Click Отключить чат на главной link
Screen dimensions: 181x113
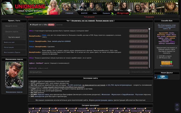pyautogui.click(x=83, y=21)
